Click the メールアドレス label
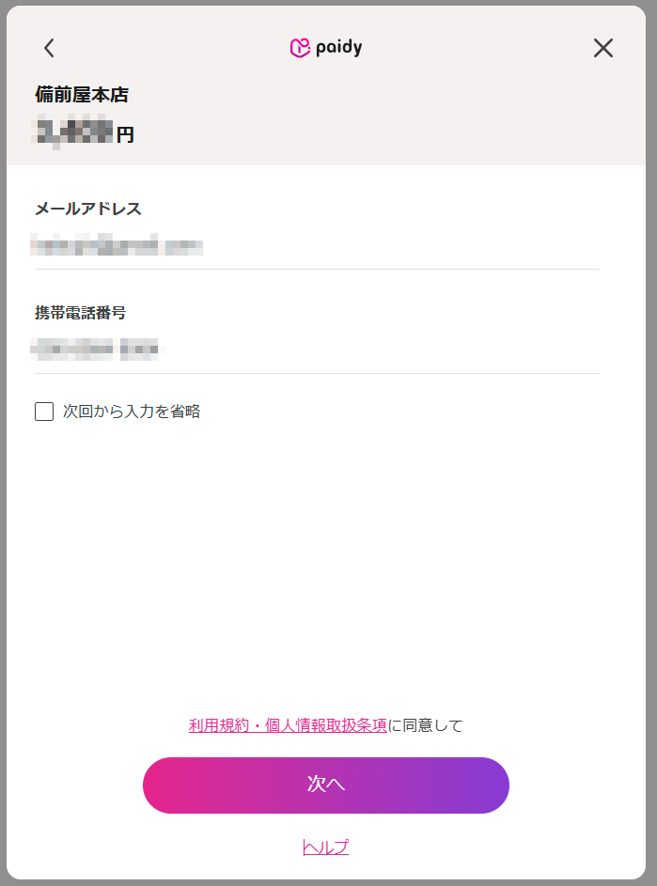The width and height of the screenshot is (657, 886). [x=88, y=209]
